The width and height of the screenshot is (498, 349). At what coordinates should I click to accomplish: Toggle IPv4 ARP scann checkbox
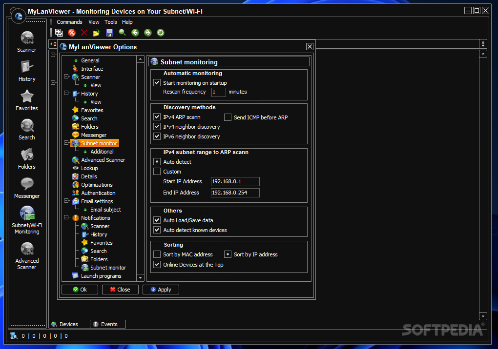click(x=157, y=117)
